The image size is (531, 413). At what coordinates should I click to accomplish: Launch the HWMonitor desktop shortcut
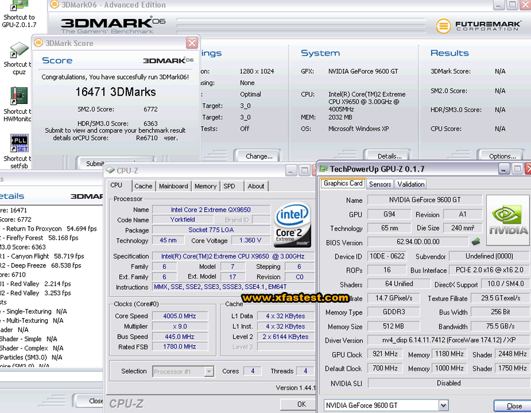point(19,96)
